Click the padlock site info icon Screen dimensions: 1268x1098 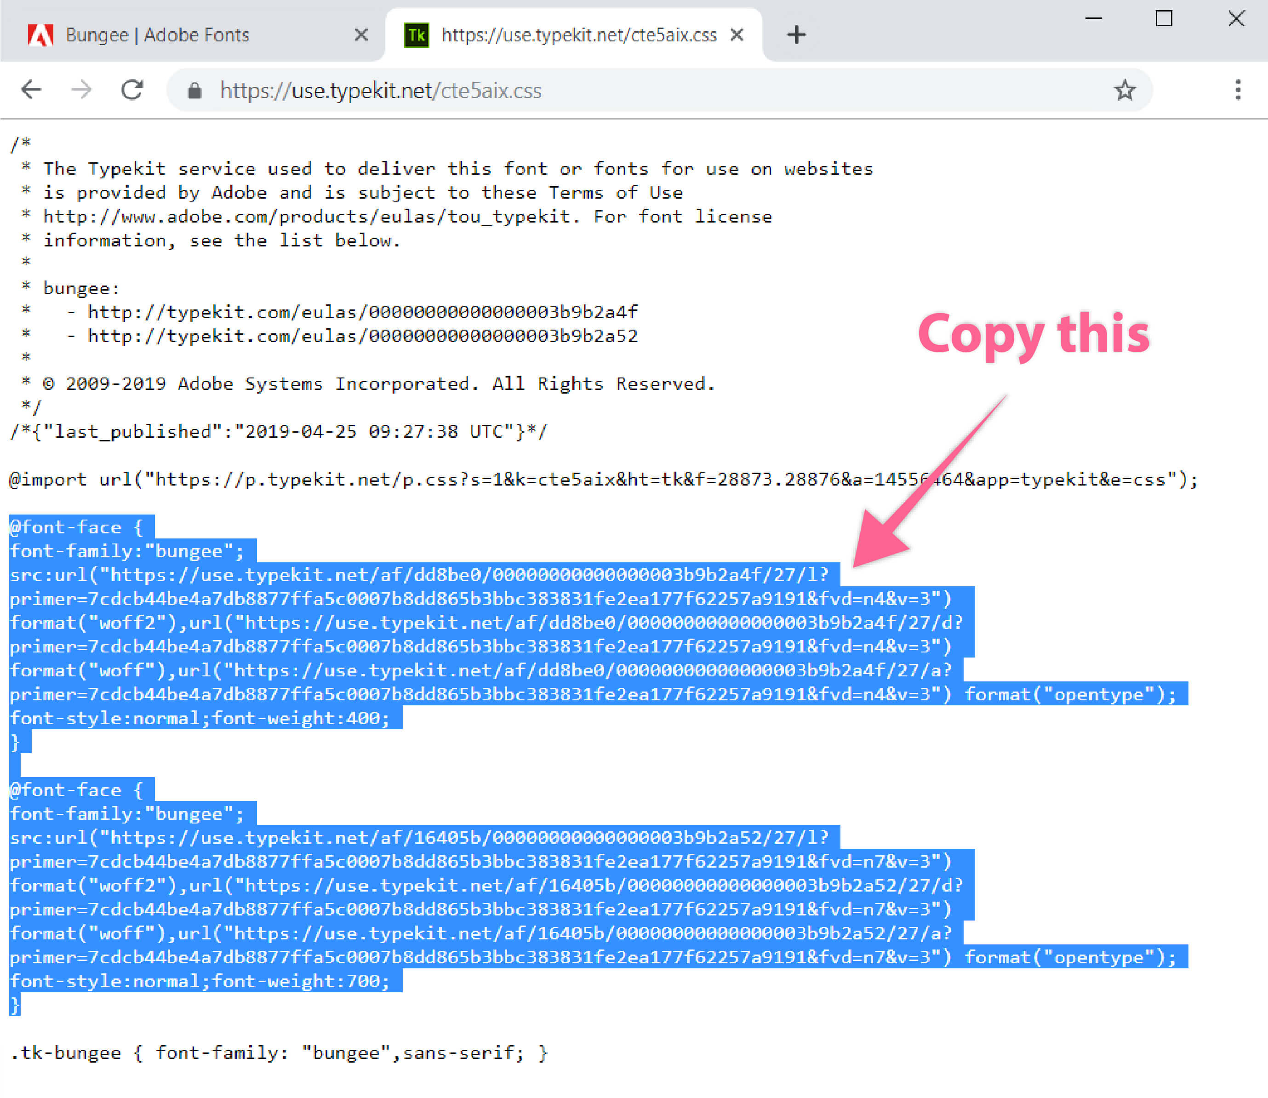coord(195,91)
